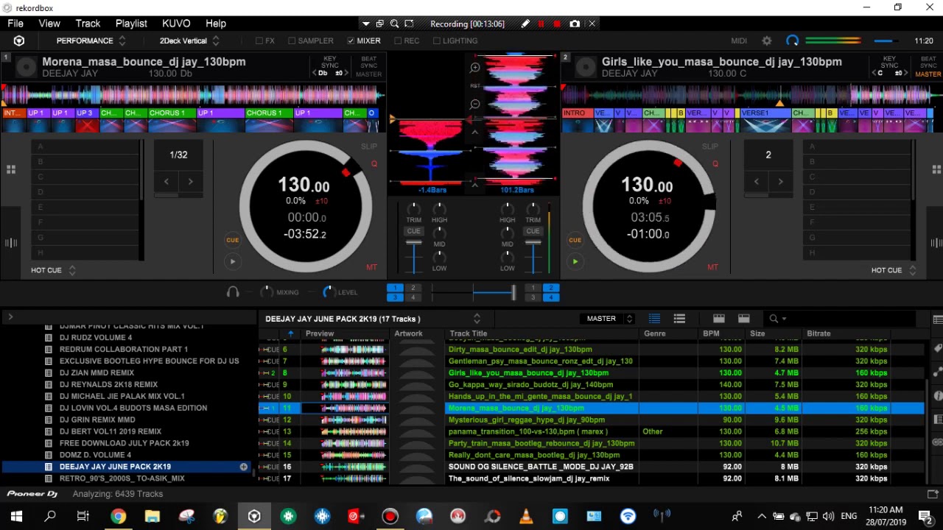Viewport: 943px width, 530px height.
Task: Switch track list to second list view
Action: [x=679, y=319]
